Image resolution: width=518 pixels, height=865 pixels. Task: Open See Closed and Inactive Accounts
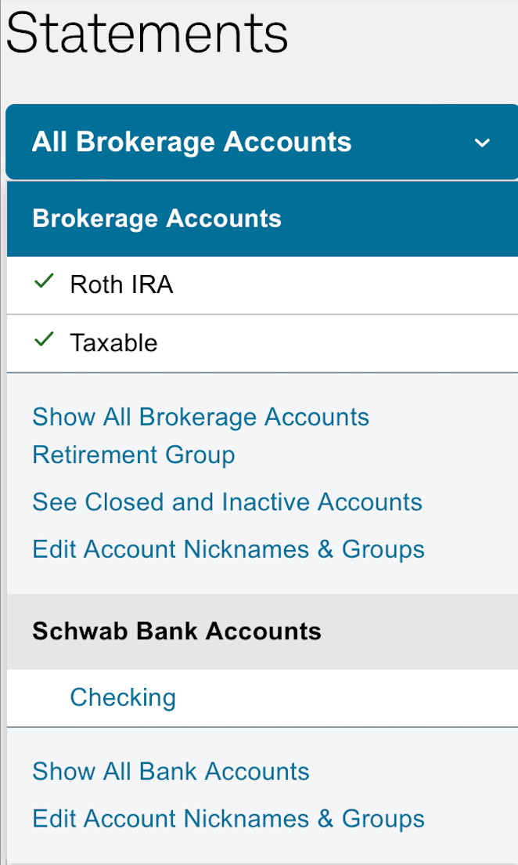227,502
